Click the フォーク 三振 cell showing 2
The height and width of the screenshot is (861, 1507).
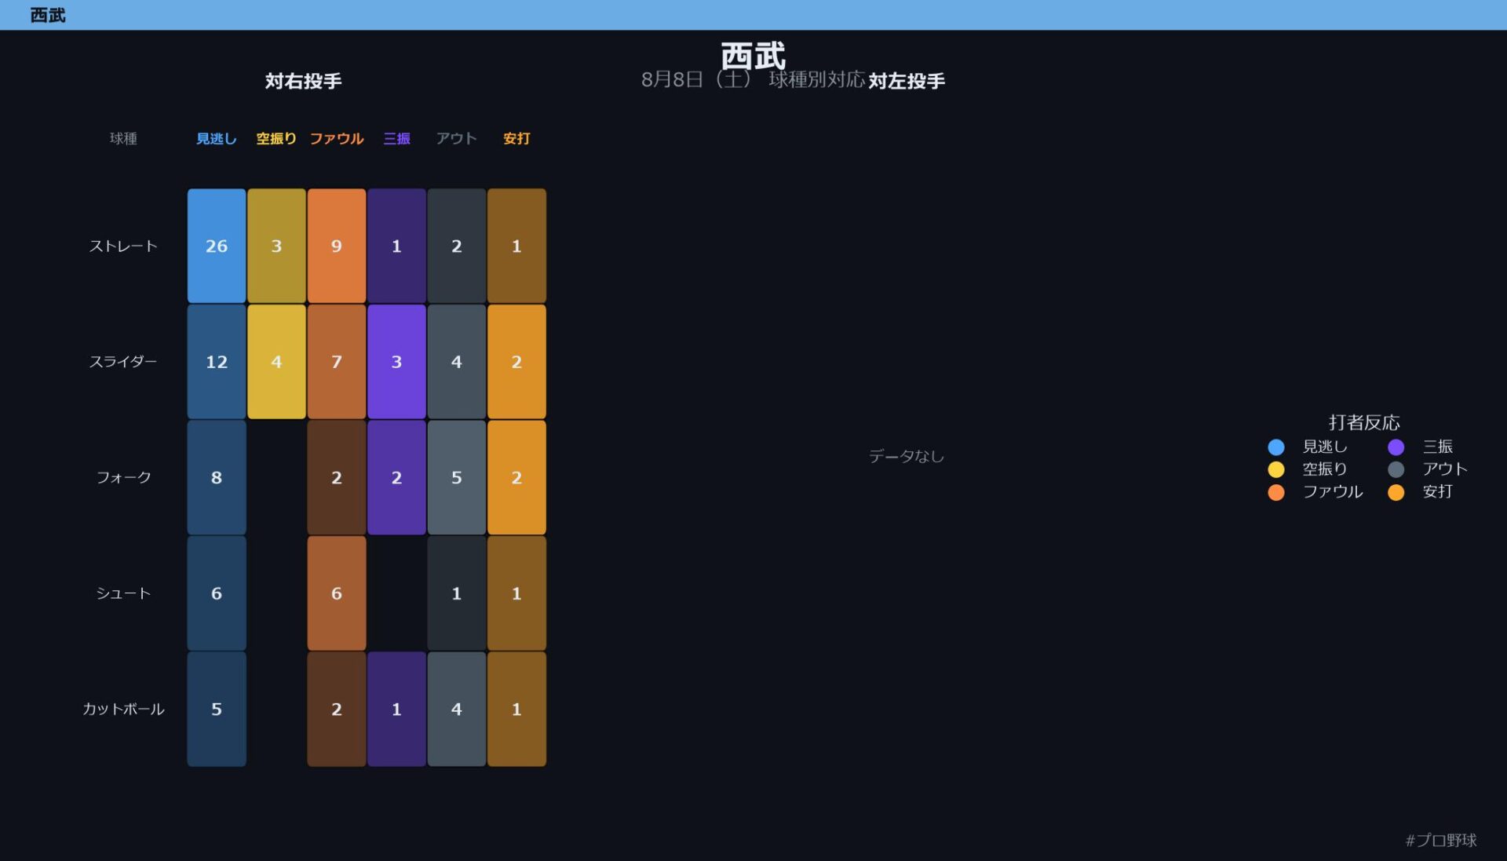coord(396,477)
